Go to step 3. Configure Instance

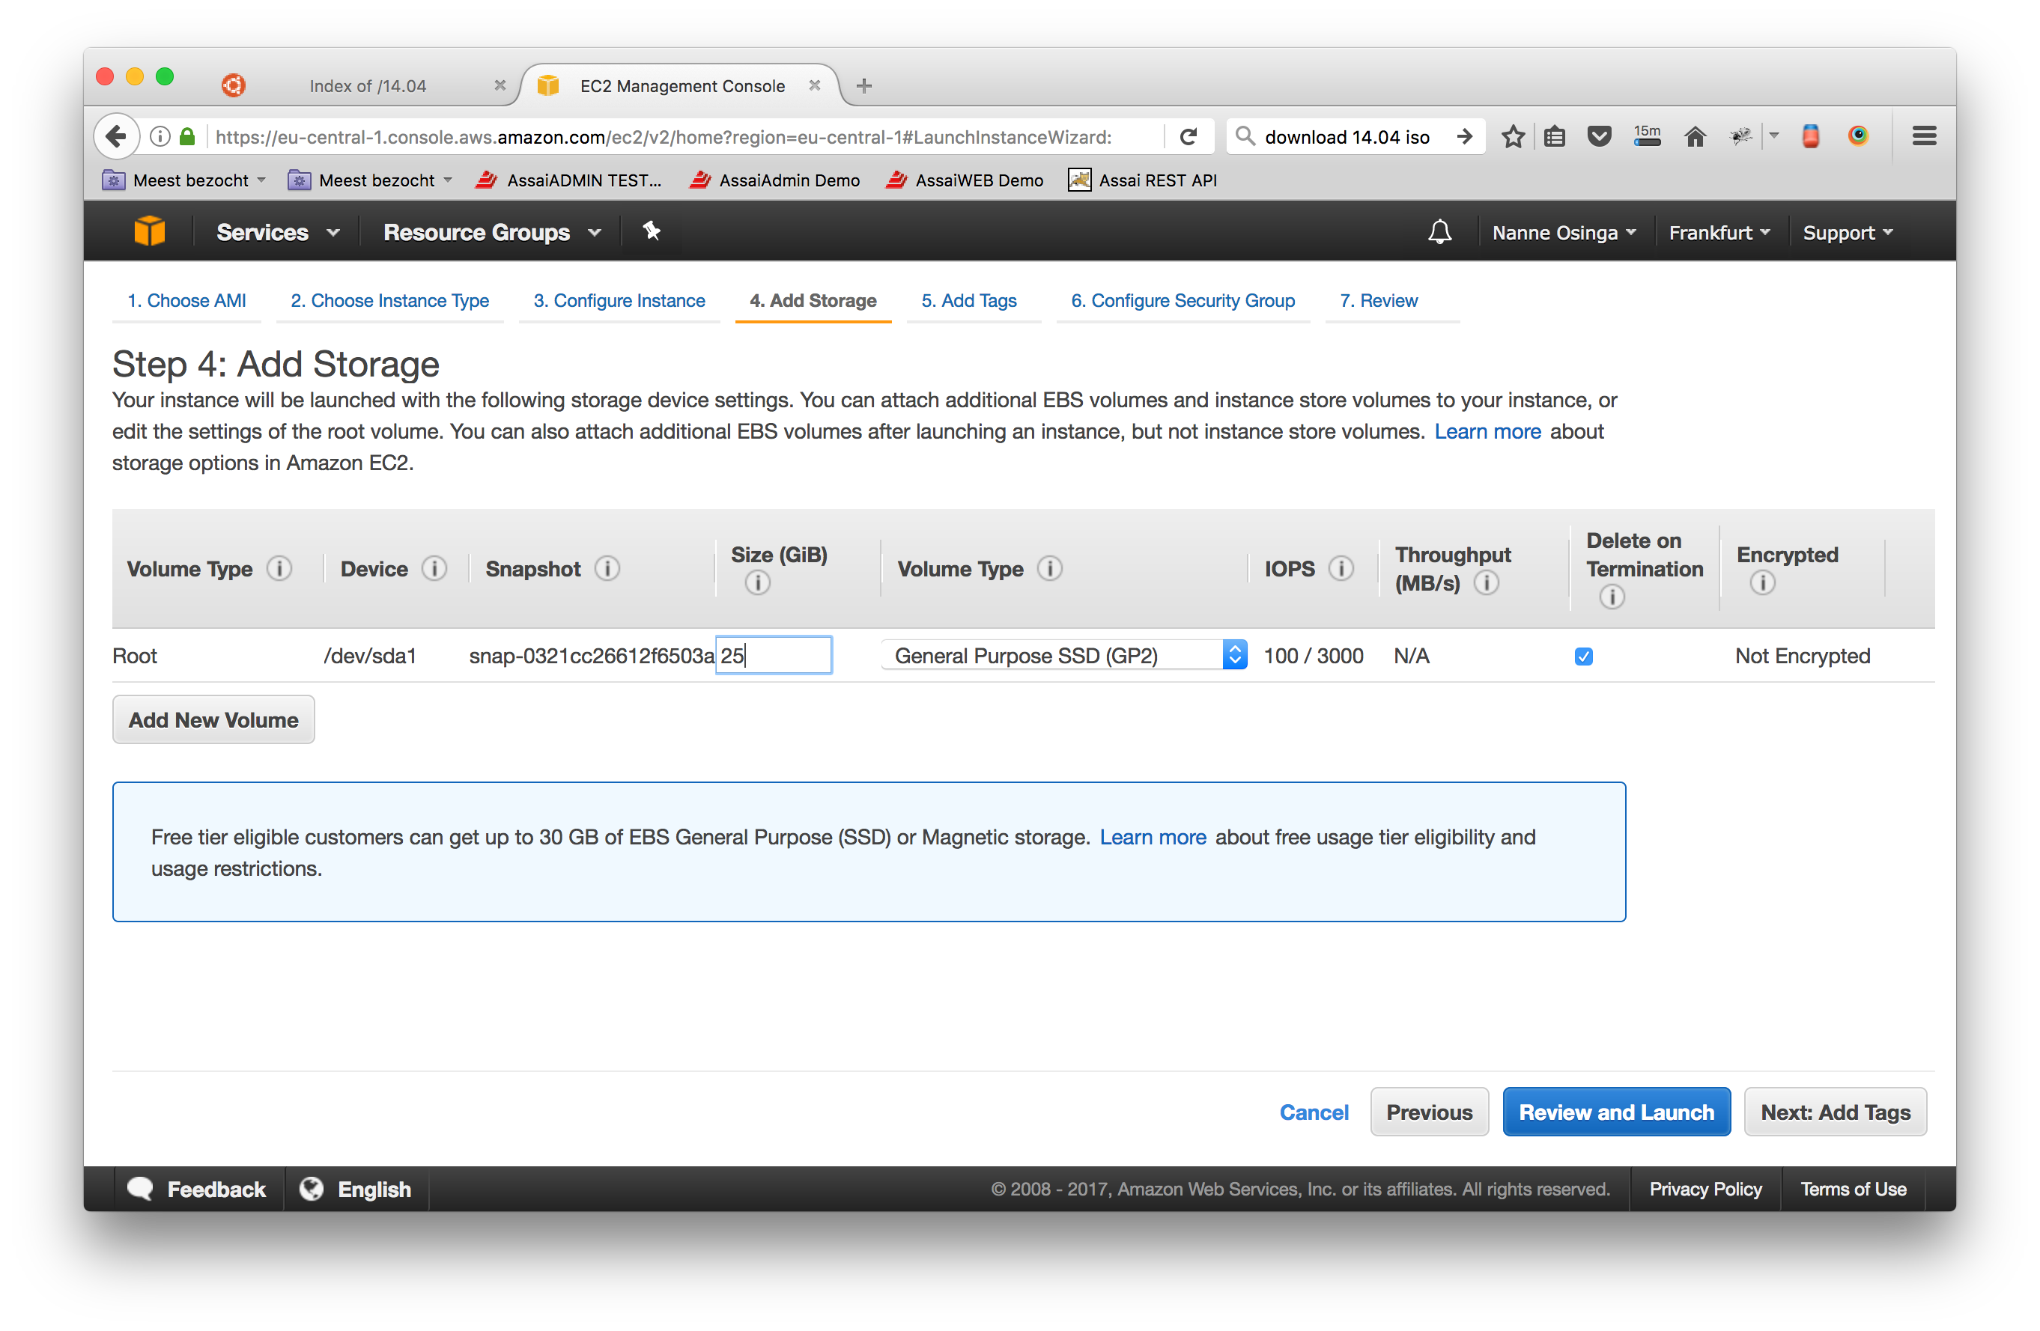[x=620, y=301]
